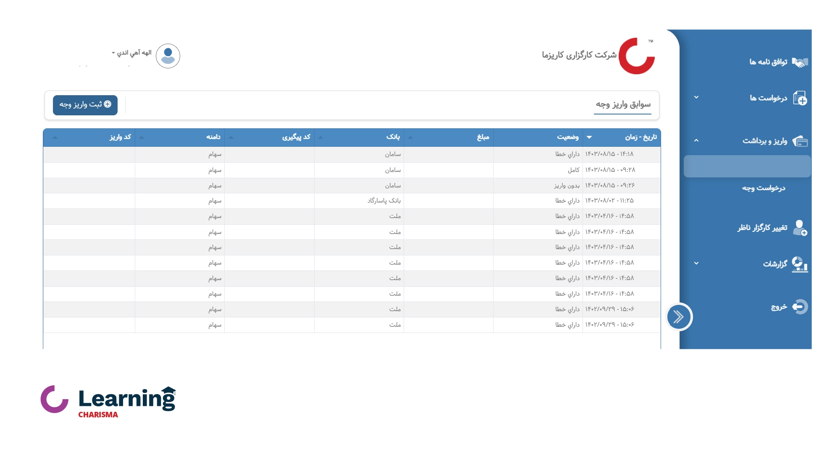Sort by تاریخ - زمان column arrow

click(589, 137)
